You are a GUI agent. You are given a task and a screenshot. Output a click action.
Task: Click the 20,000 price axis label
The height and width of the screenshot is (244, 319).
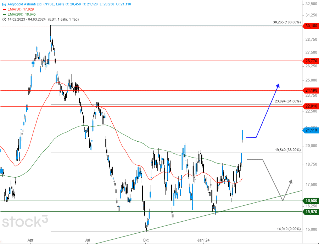point(311,146)
